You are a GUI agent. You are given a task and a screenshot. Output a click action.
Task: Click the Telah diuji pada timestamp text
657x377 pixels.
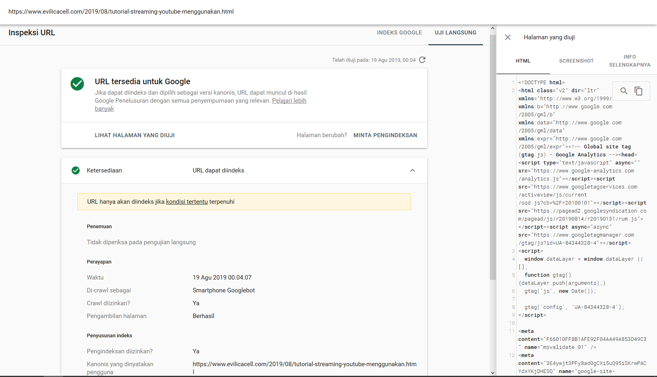point(374,60)
